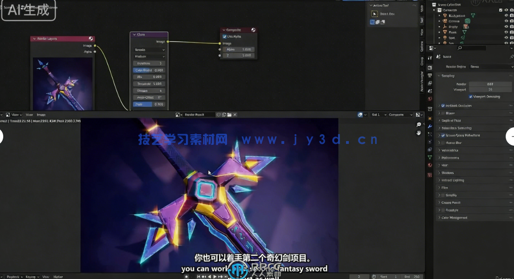Hide the Spot light with its eye toggle
Image resolution: width=514 pixels, height=279 pixels.
(506, 37)
